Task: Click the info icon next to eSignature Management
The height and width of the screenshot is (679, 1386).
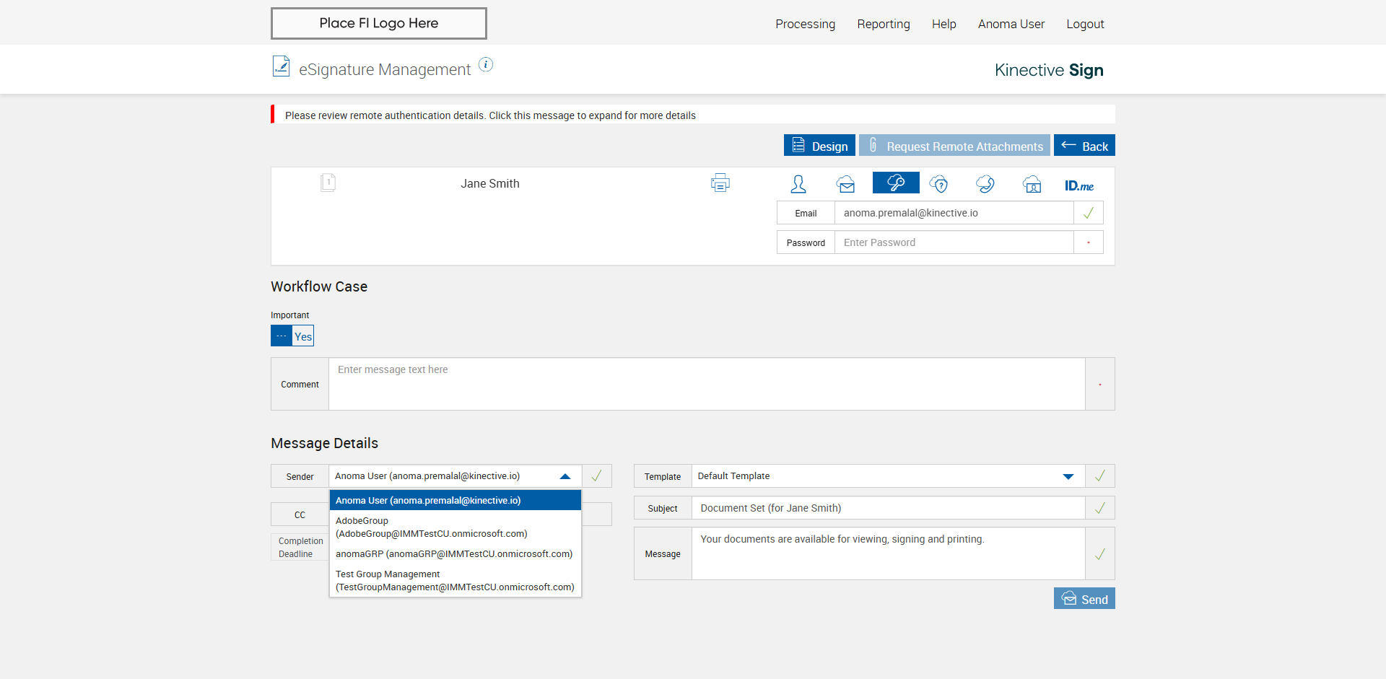Action: pyautogui.click(x=487, y=65)
